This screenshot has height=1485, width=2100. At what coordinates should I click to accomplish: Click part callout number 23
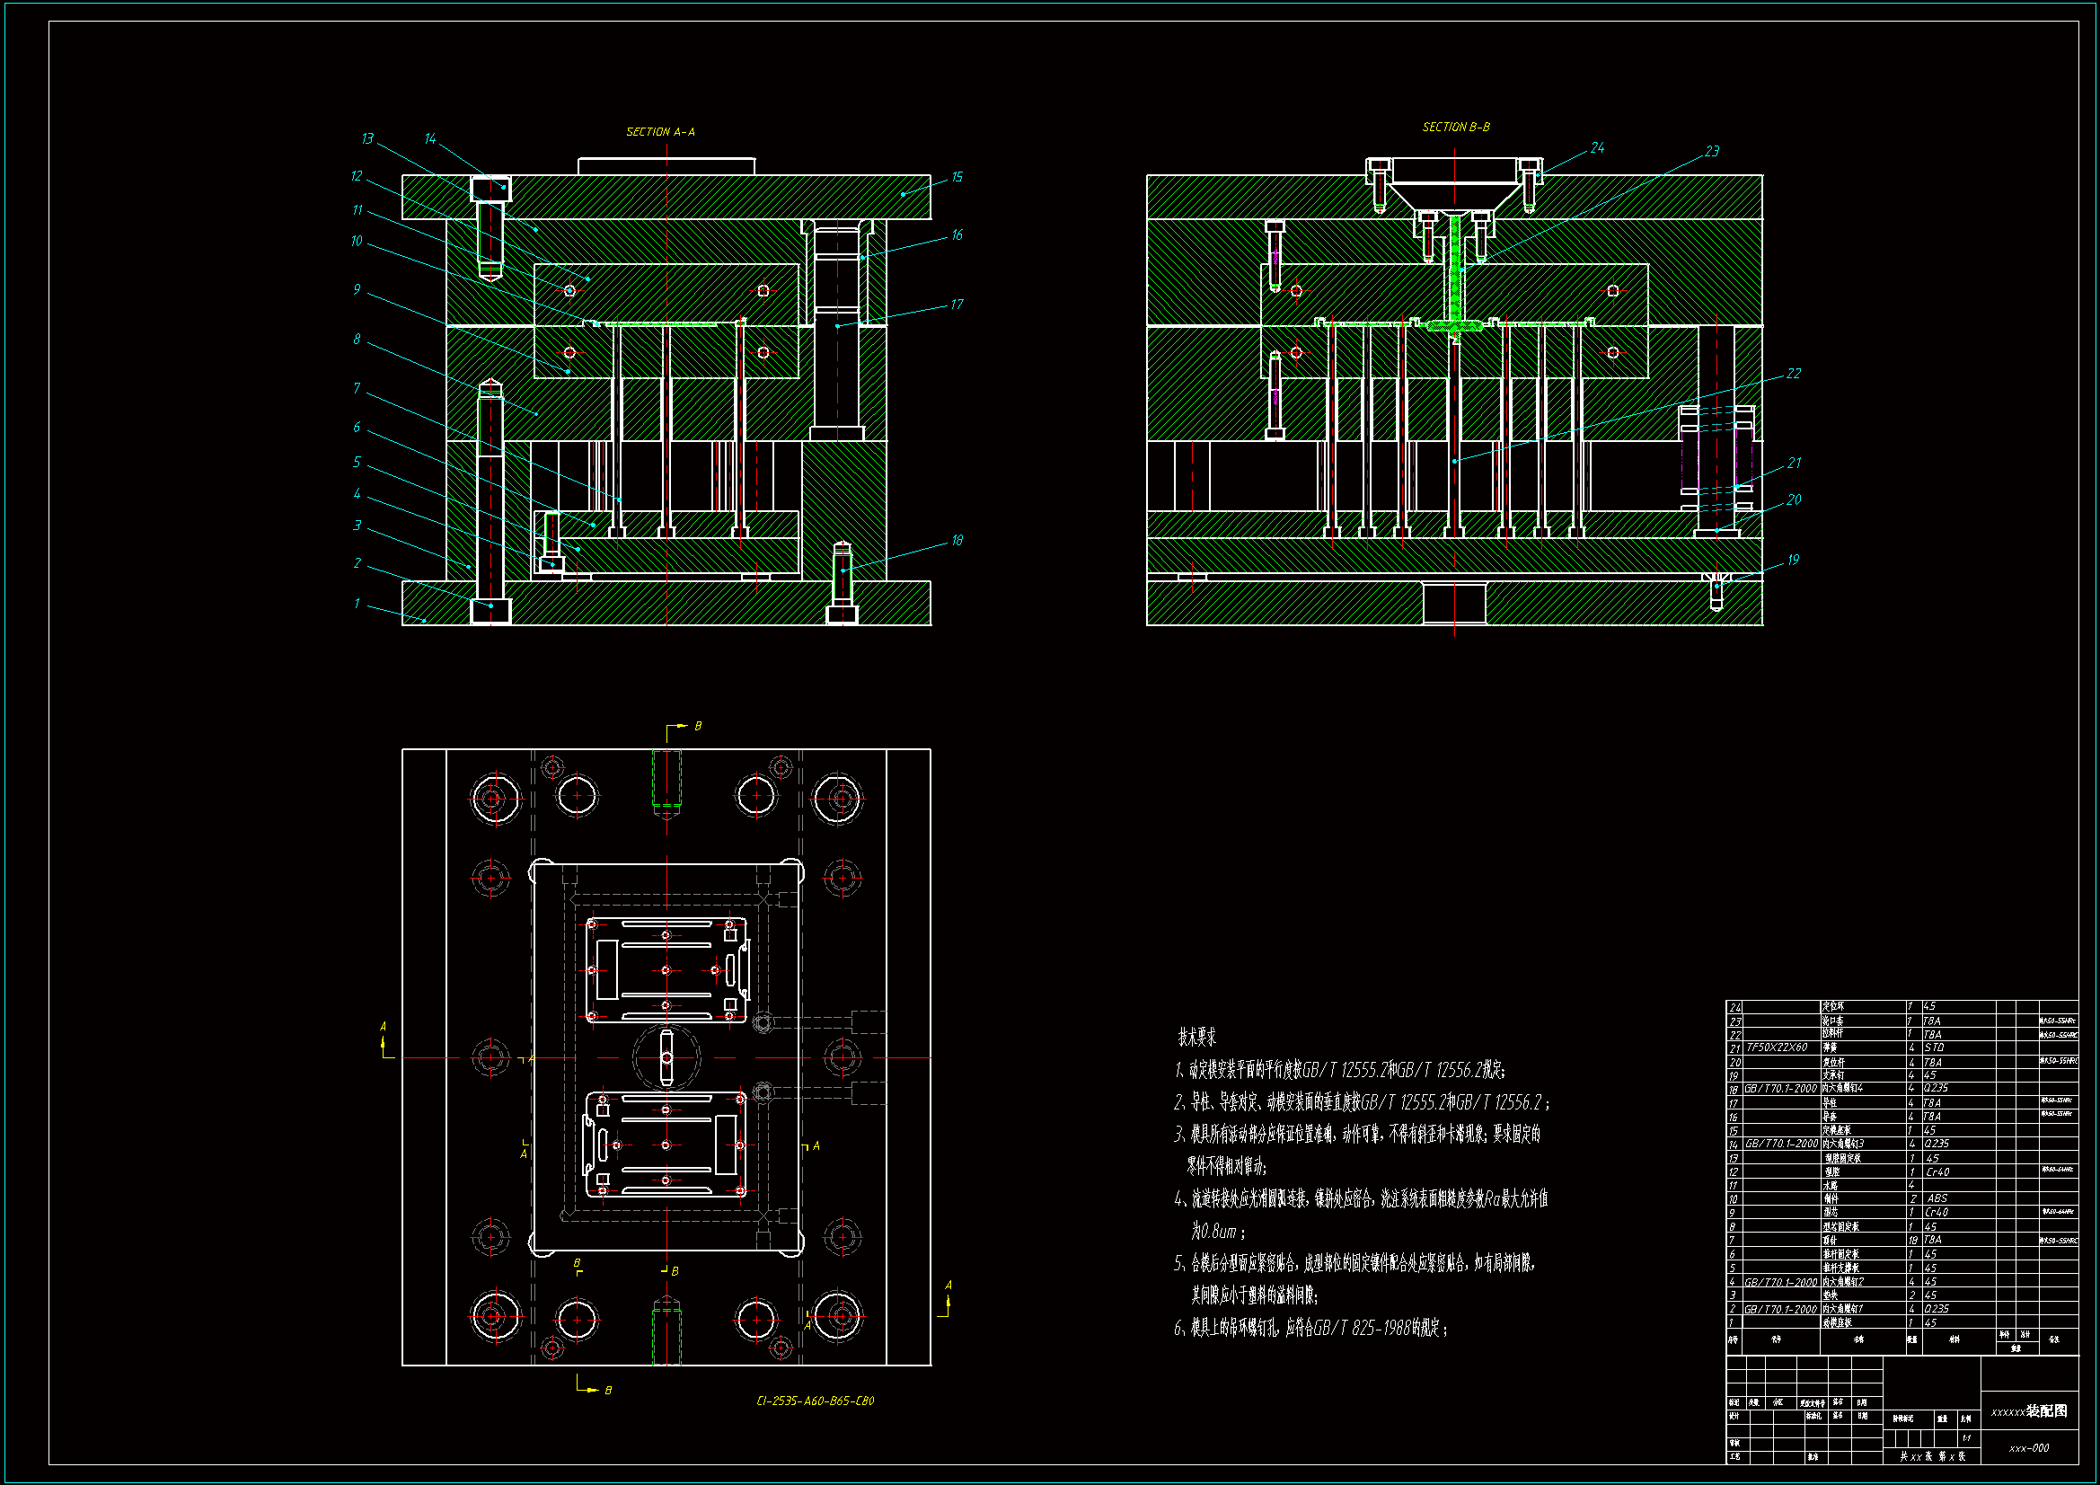(1711, 151)
